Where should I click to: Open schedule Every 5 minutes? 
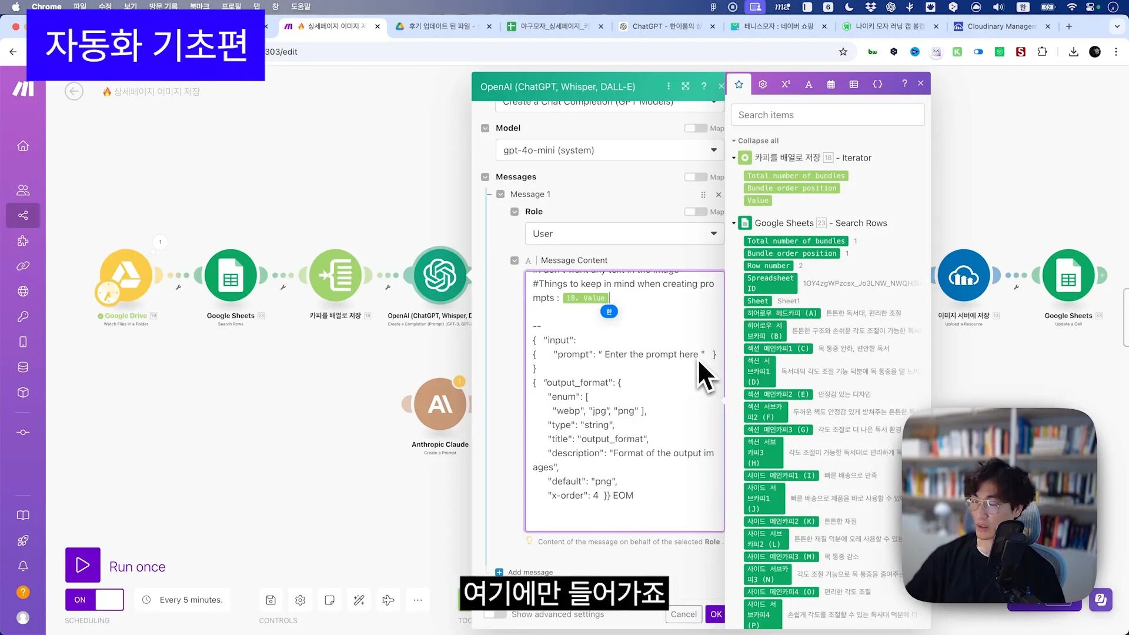pyautogui.click(x=183, y=600)
